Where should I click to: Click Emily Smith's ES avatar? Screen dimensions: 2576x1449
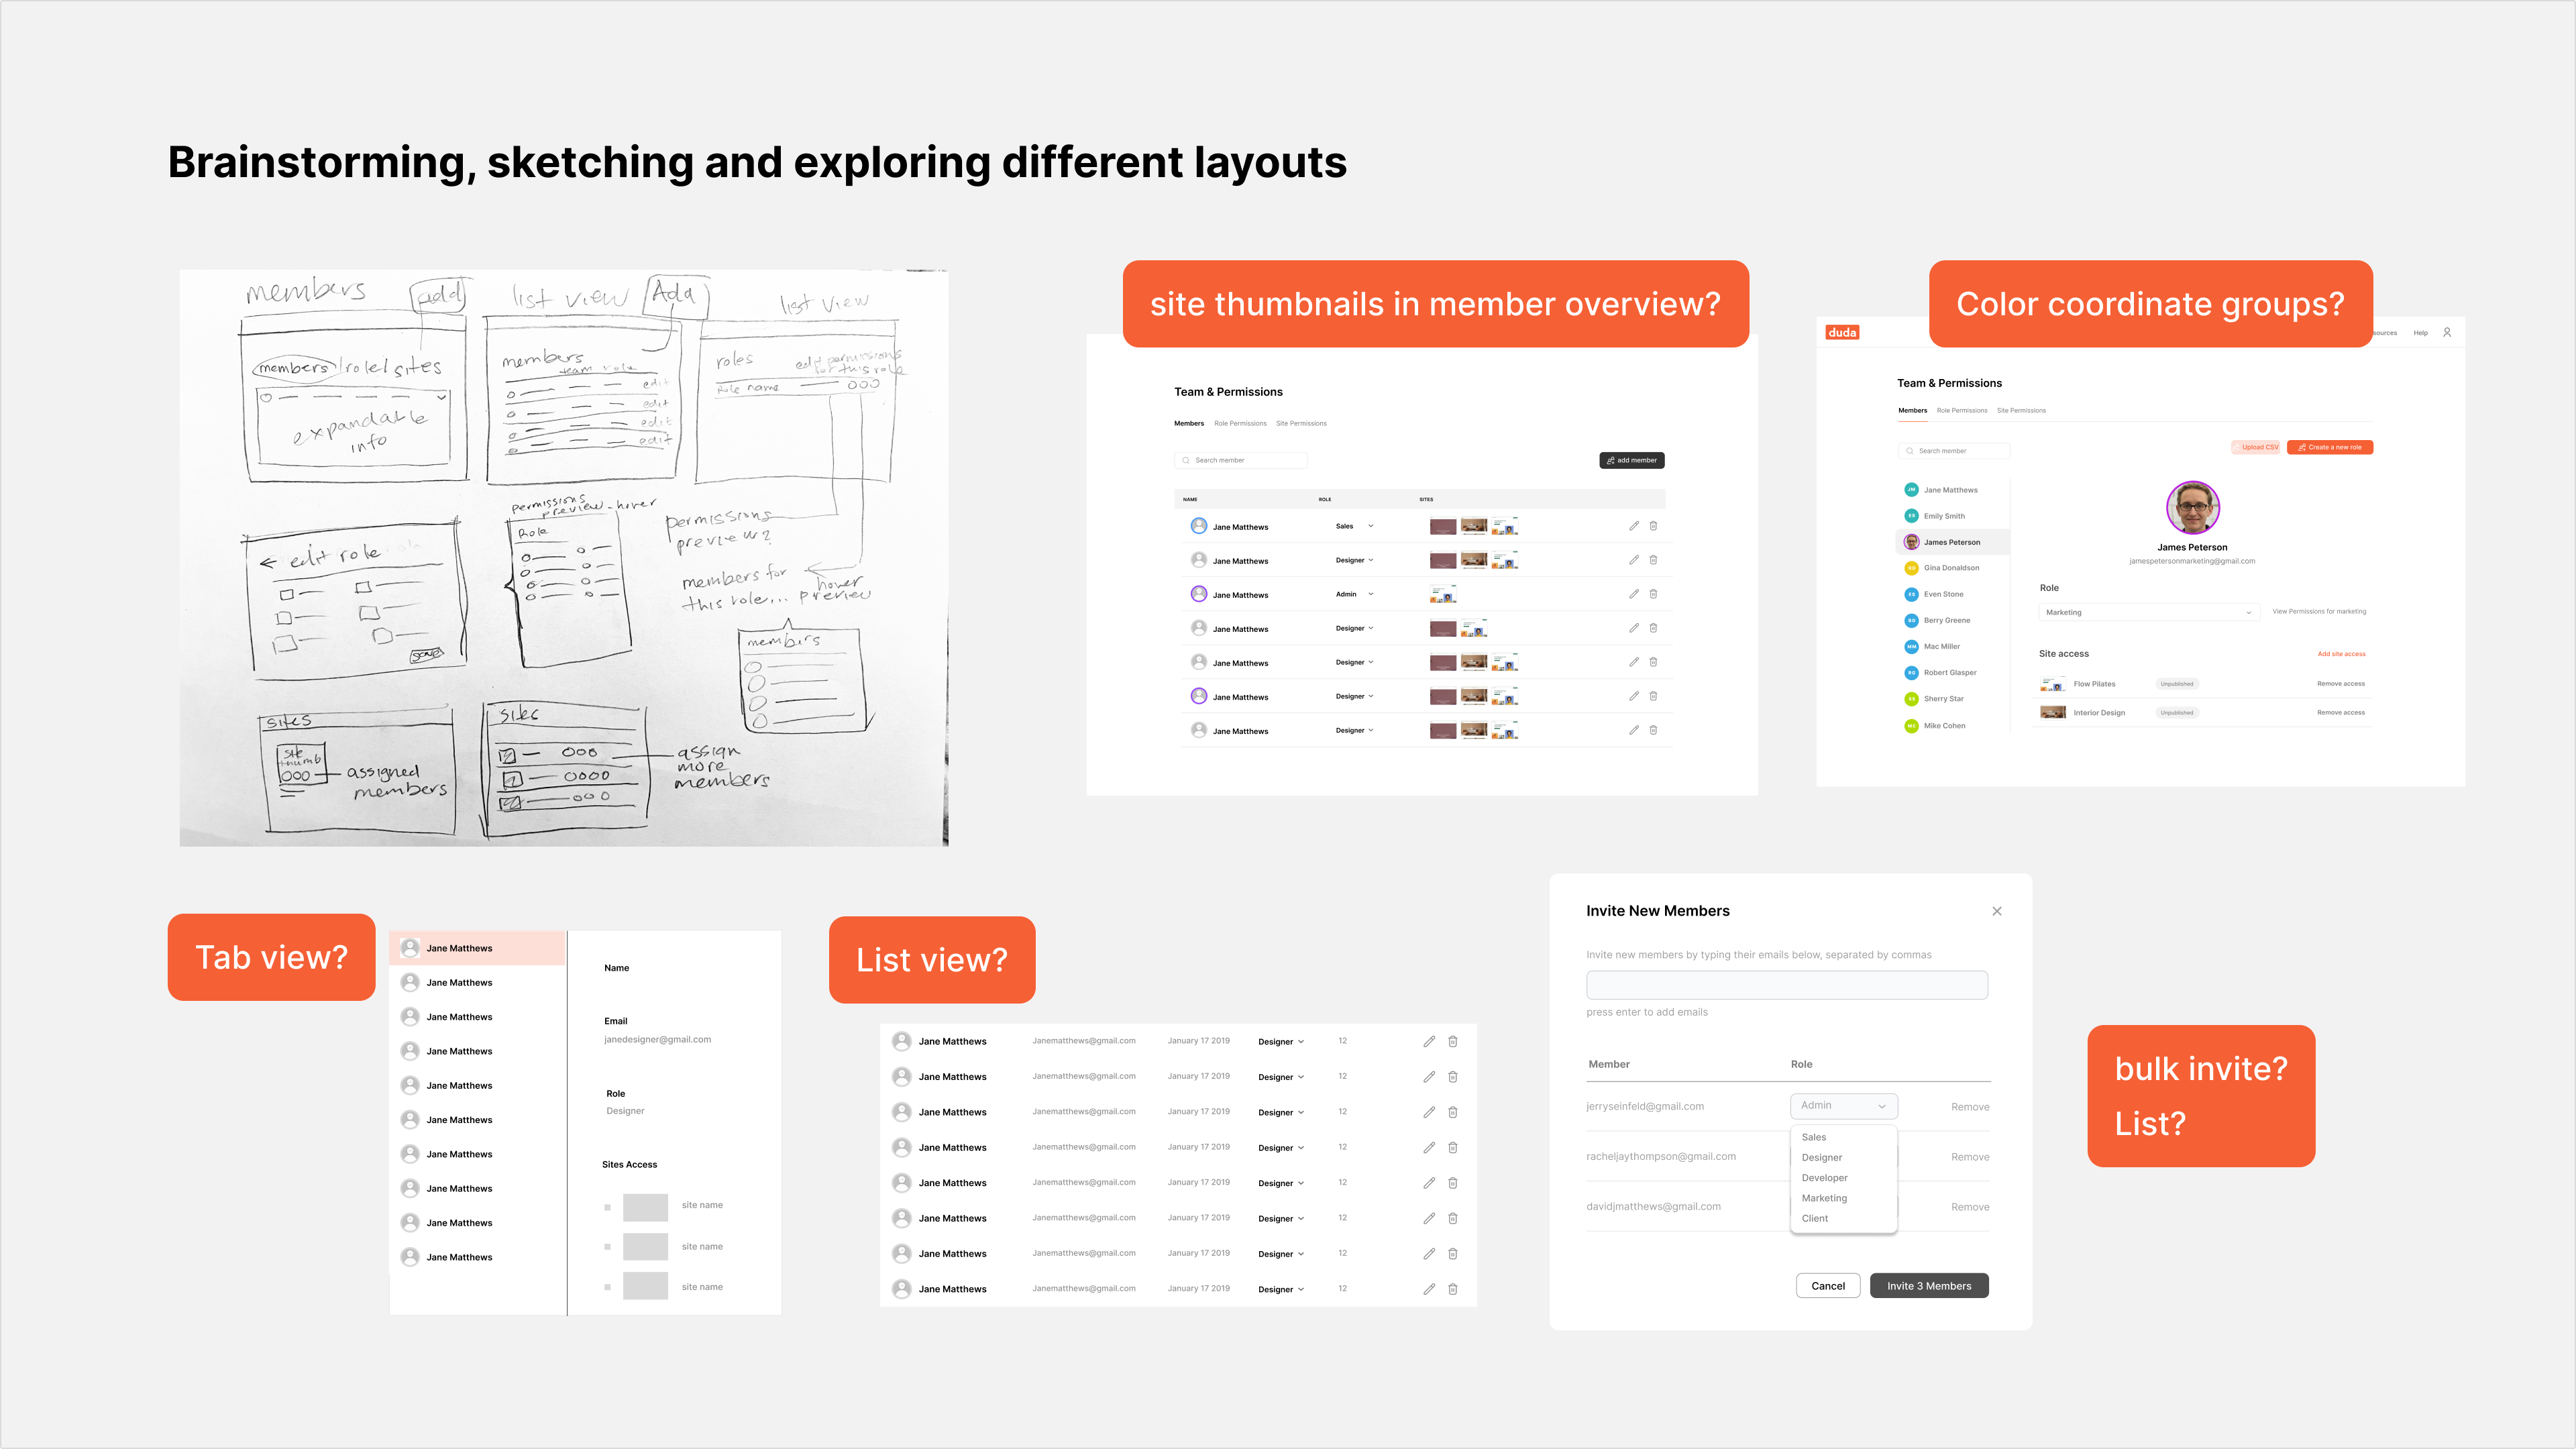pyautogui.click(x=1911, y=516)
